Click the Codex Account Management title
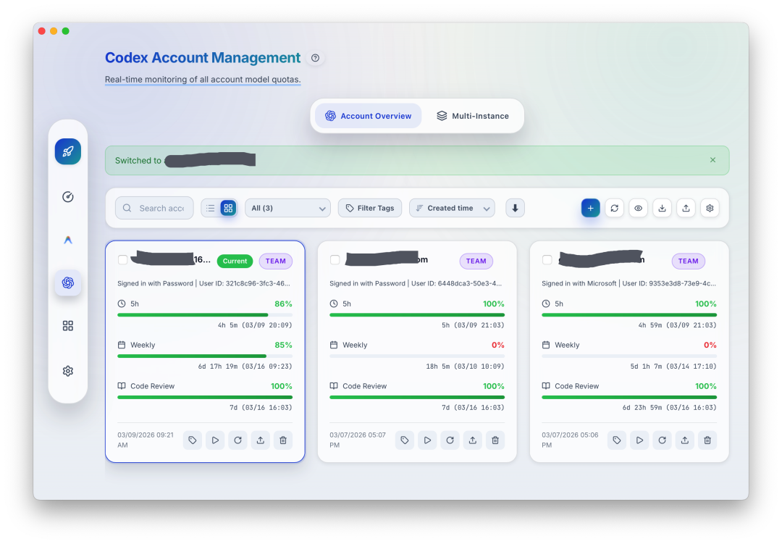The width and height of the screenshot is (782, 544). tap(203, 58)
